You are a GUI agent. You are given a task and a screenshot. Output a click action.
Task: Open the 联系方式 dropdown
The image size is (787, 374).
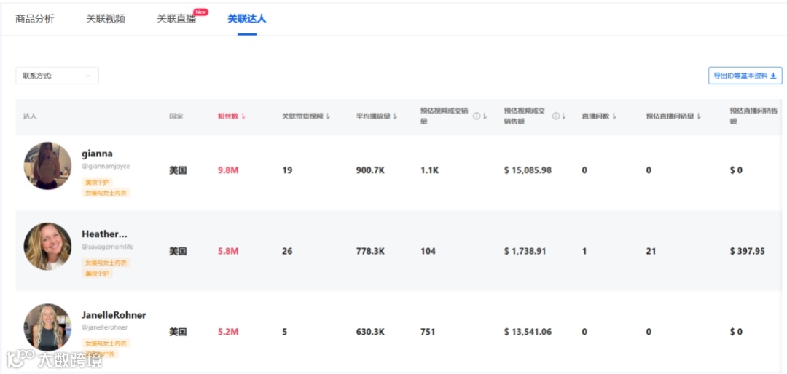pyautogui.click(x=58, y=76)
